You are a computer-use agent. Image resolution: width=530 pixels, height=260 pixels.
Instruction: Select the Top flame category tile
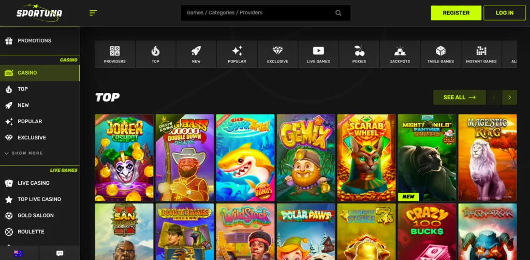coord(155,54)
